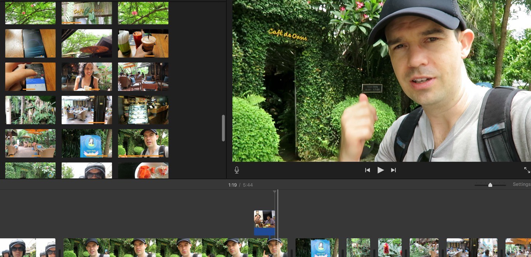Toggle fullscreen preview mode
This screenshot has height=257, width=531.
point(527,170)
